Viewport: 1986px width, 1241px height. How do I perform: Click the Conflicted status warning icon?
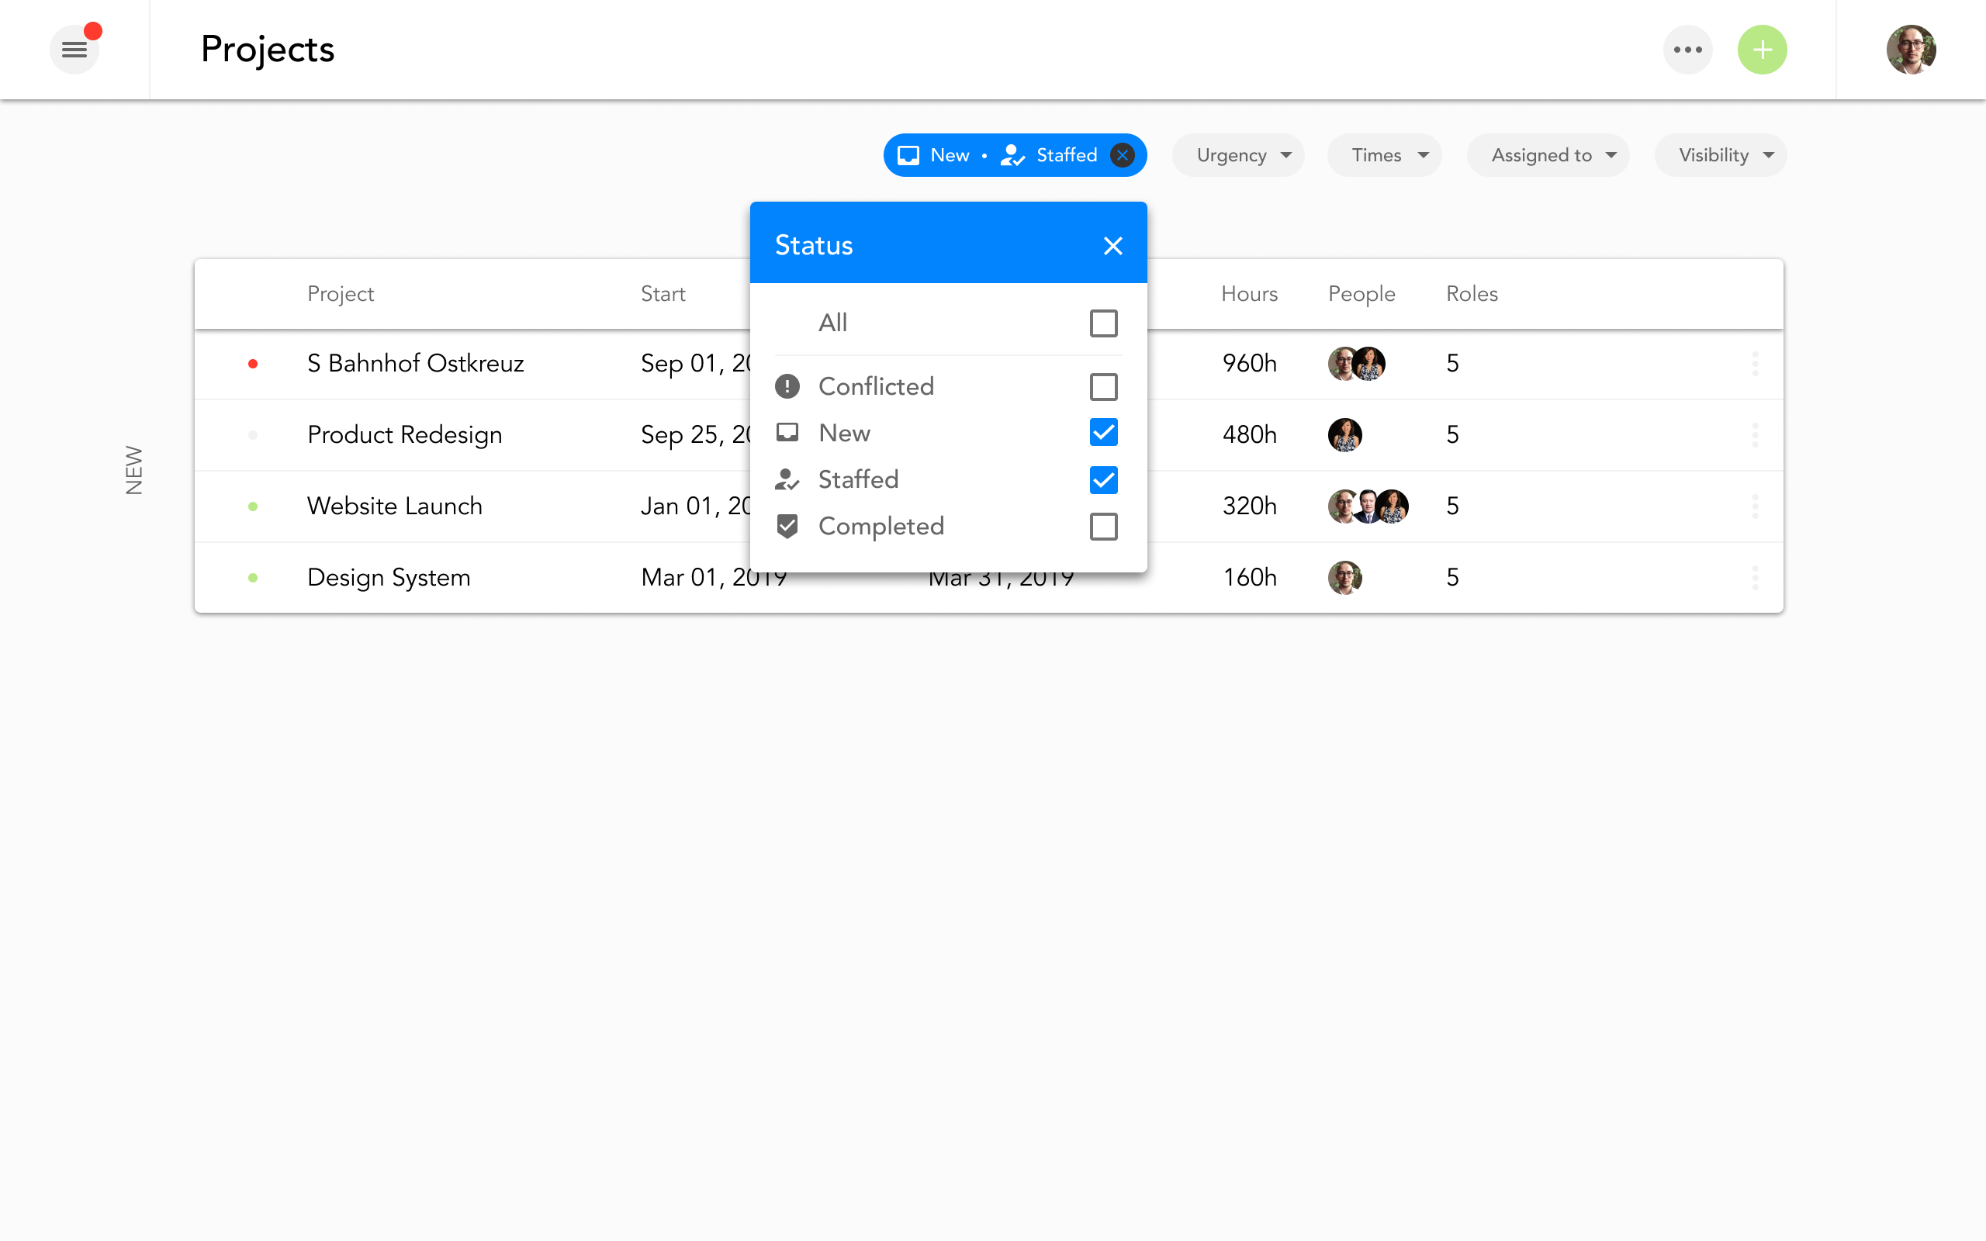[x=787, y=386]
